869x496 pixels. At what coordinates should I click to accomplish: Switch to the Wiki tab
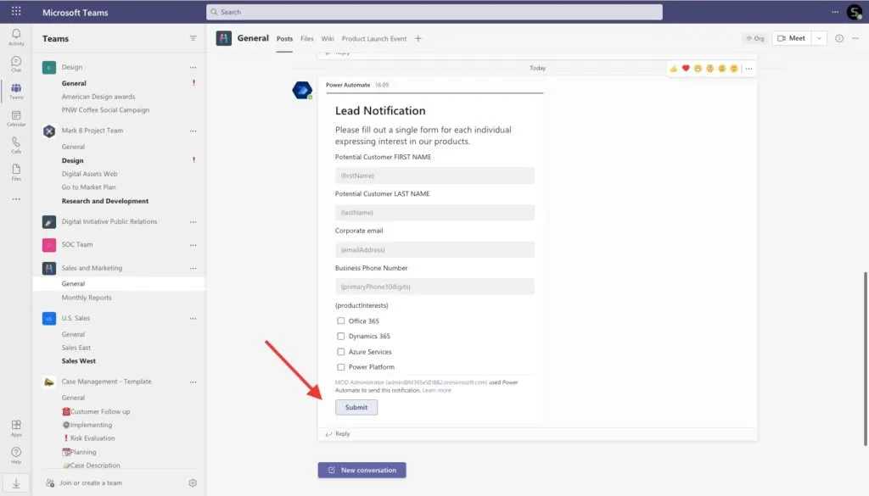coord(328,39)
